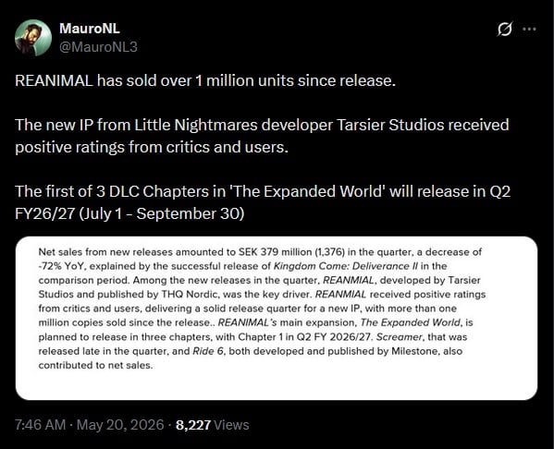554x449 pixels.
Task: Click the paragraph about 3 DLC Chapters
Action: click(x=263, y=202)
